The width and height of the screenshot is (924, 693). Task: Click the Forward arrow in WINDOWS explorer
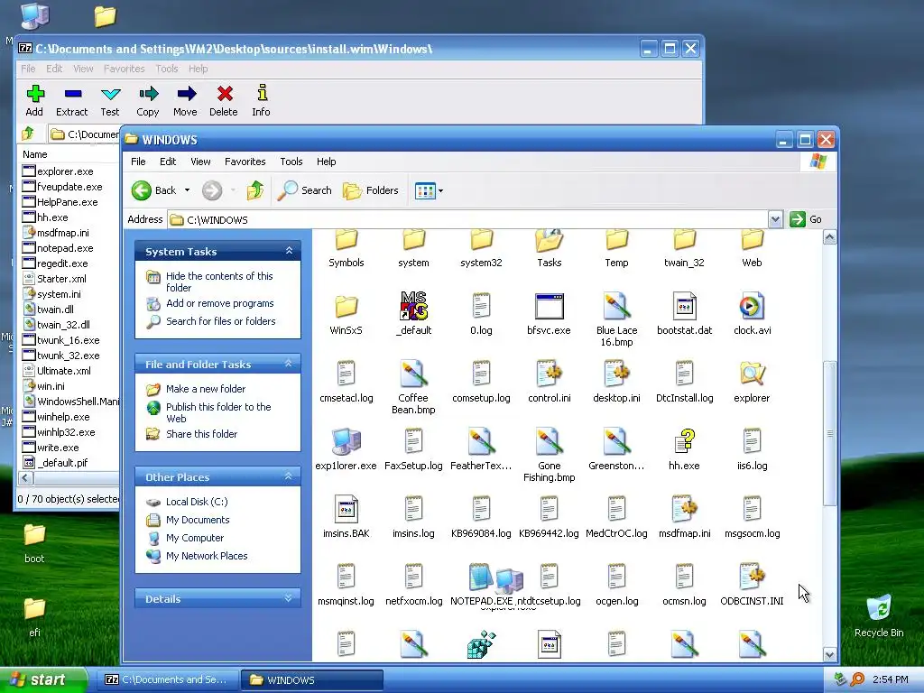(x=212, y=190)
